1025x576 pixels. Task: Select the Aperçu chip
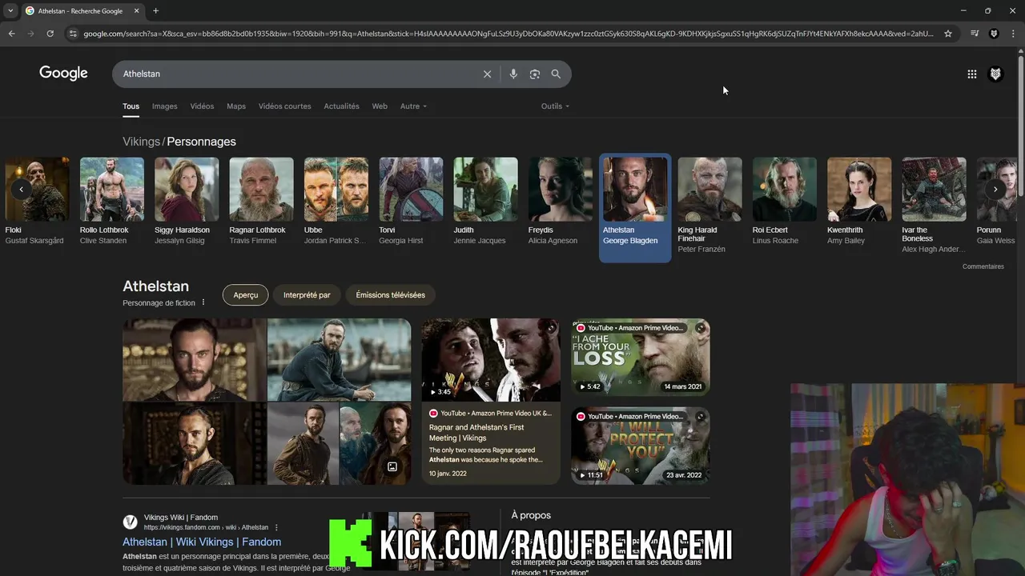(246, 294)
